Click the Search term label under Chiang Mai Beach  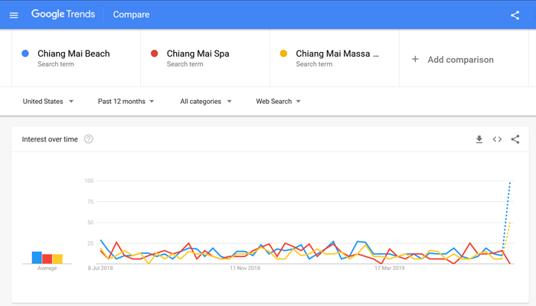tap(56, 64)
